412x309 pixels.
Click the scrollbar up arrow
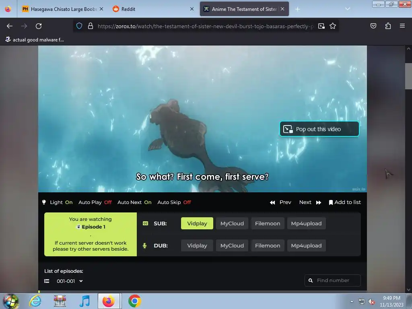click(x=408, y=49)
